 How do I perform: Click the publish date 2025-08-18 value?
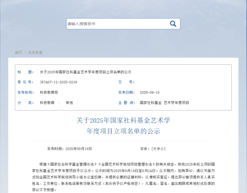[x=149, y=93]
